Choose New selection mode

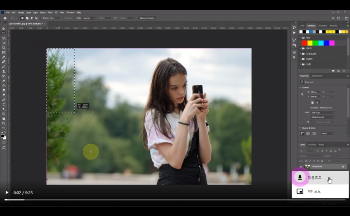(x=22, y=18)
